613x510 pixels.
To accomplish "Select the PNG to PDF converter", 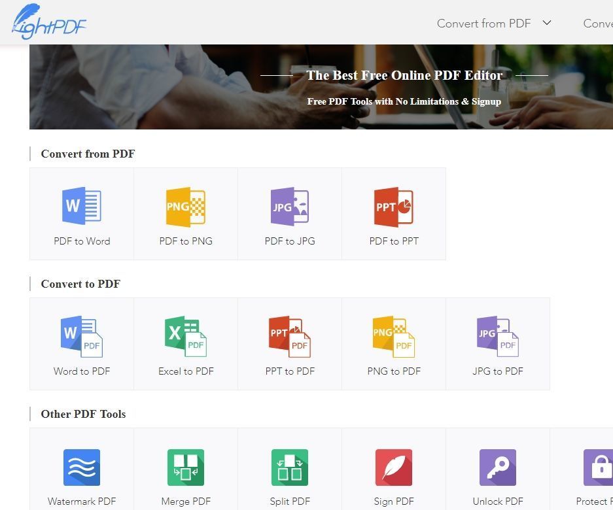I will coord(394,343).
